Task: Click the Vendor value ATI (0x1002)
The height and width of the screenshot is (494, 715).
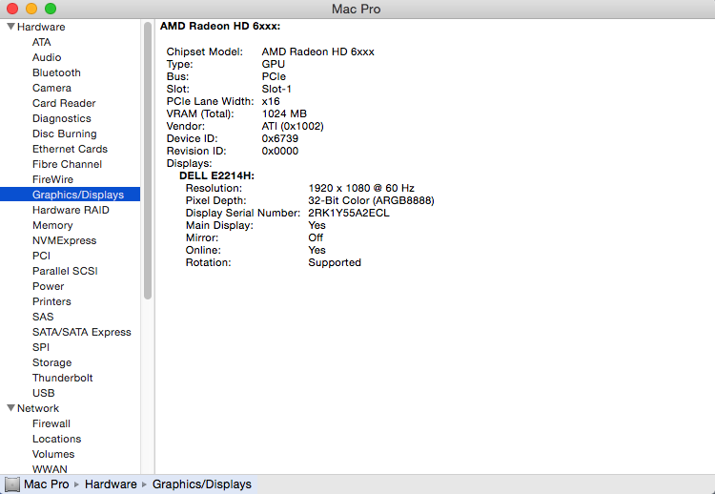Action: click(x=293, y=126)
